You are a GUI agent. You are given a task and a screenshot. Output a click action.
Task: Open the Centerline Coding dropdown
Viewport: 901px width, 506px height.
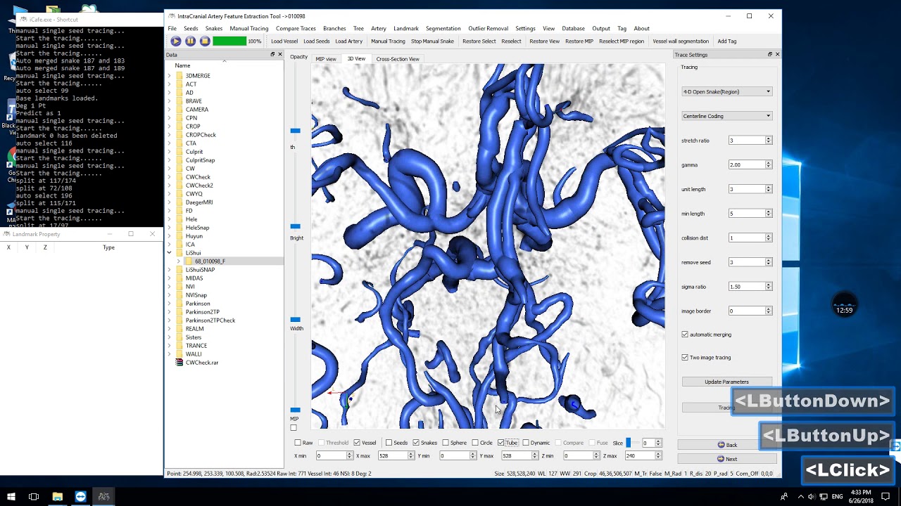[726, 116]
